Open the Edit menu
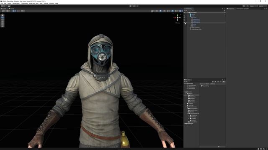This screenshot has width=268, height=150. pyautogui.click(x=5, y=3)
